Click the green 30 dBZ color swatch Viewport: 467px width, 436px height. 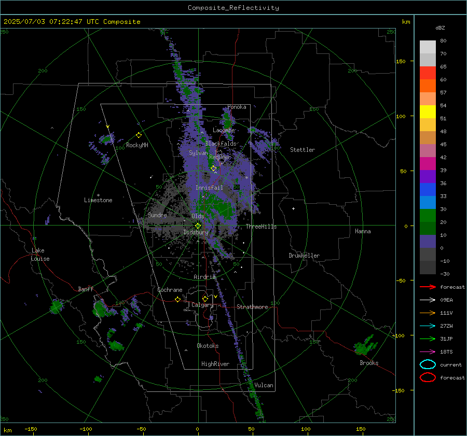[428, 215]
